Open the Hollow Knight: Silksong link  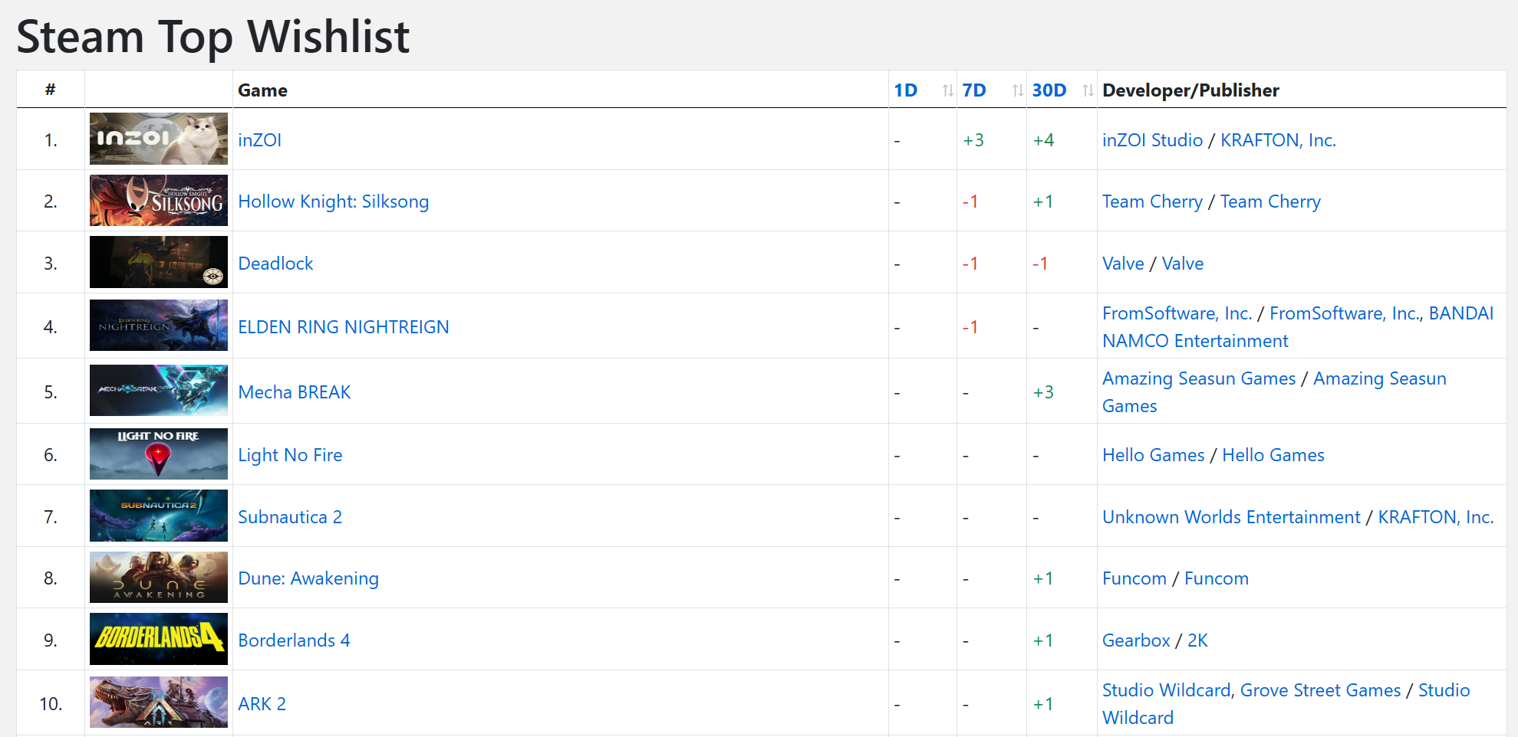[333, 201]
